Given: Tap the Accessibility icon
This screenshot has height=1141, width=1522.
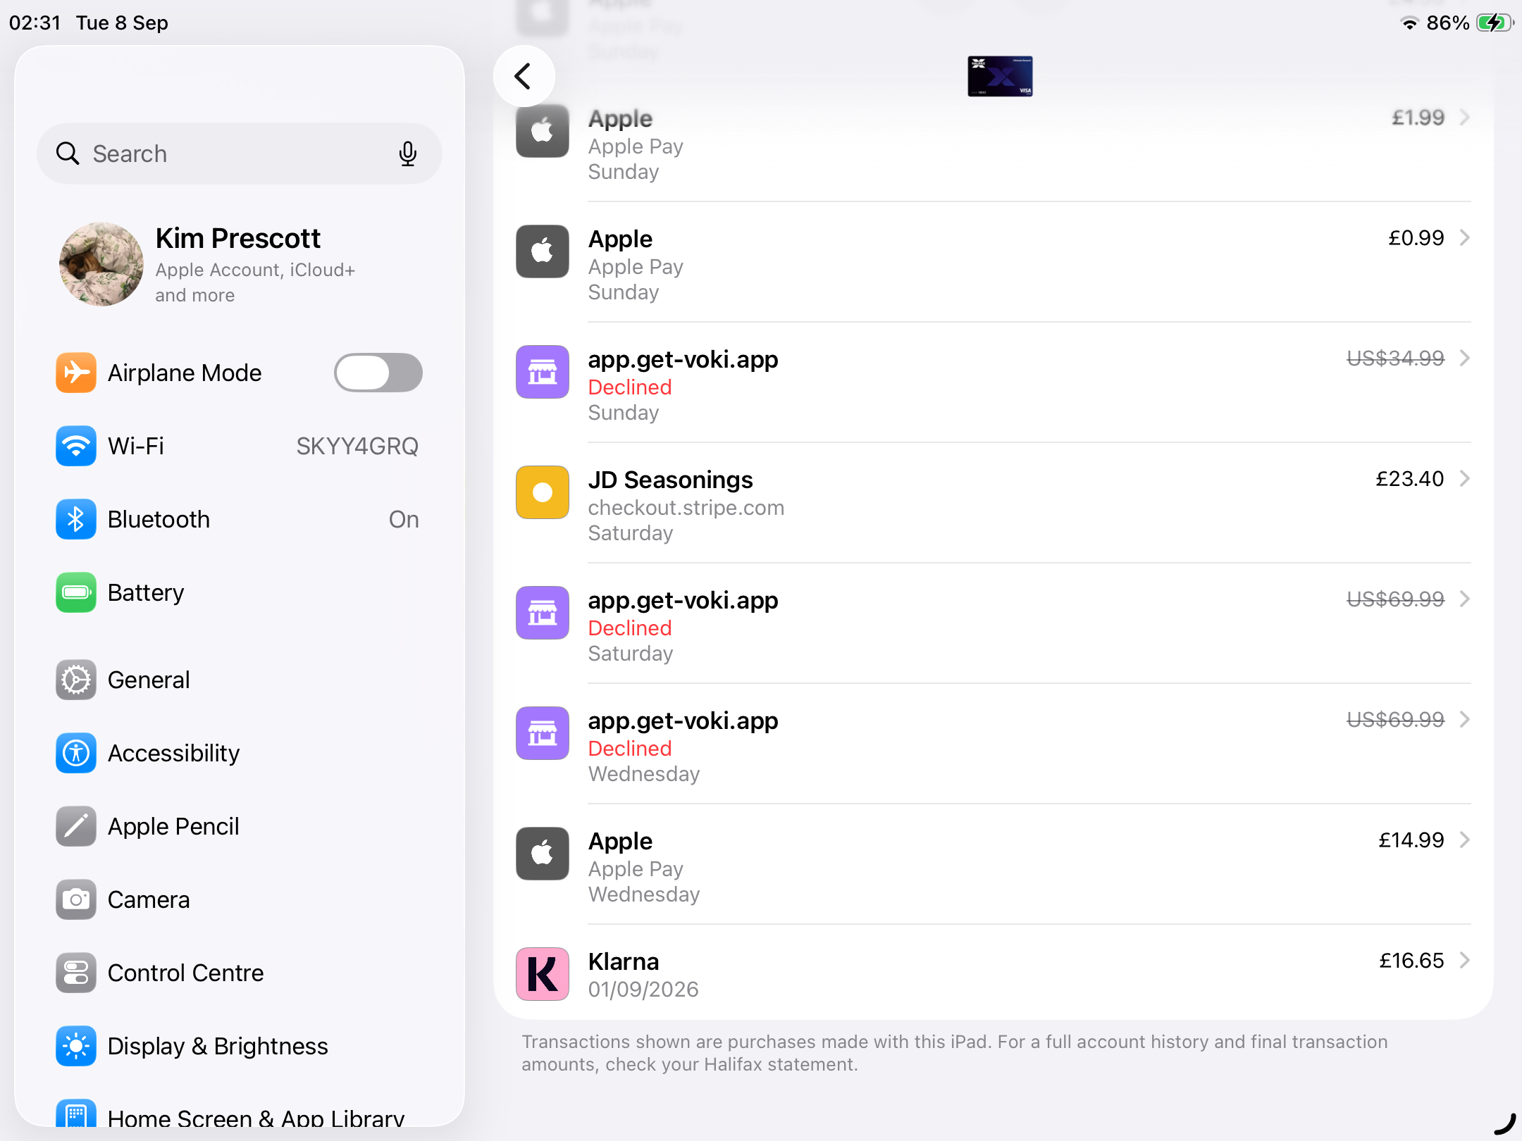Looking at the screenshot, I should (x=76, y=753).
